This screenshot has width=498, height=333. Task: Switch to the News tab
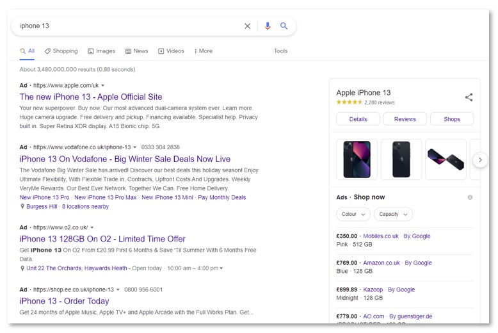pyautogui.click(x=136, y=51)
